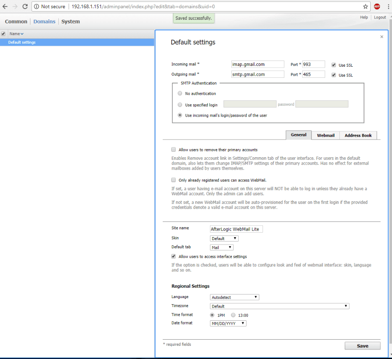
Task: Click the SMTP password field
Action: click(322, 104)
